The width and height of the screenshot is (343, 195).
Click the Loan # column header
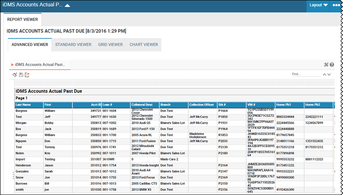coord(116,105)
